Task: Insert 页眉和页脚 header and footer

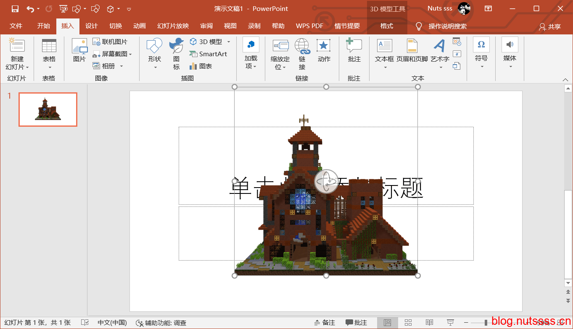Action: click(x=412, y=50)
